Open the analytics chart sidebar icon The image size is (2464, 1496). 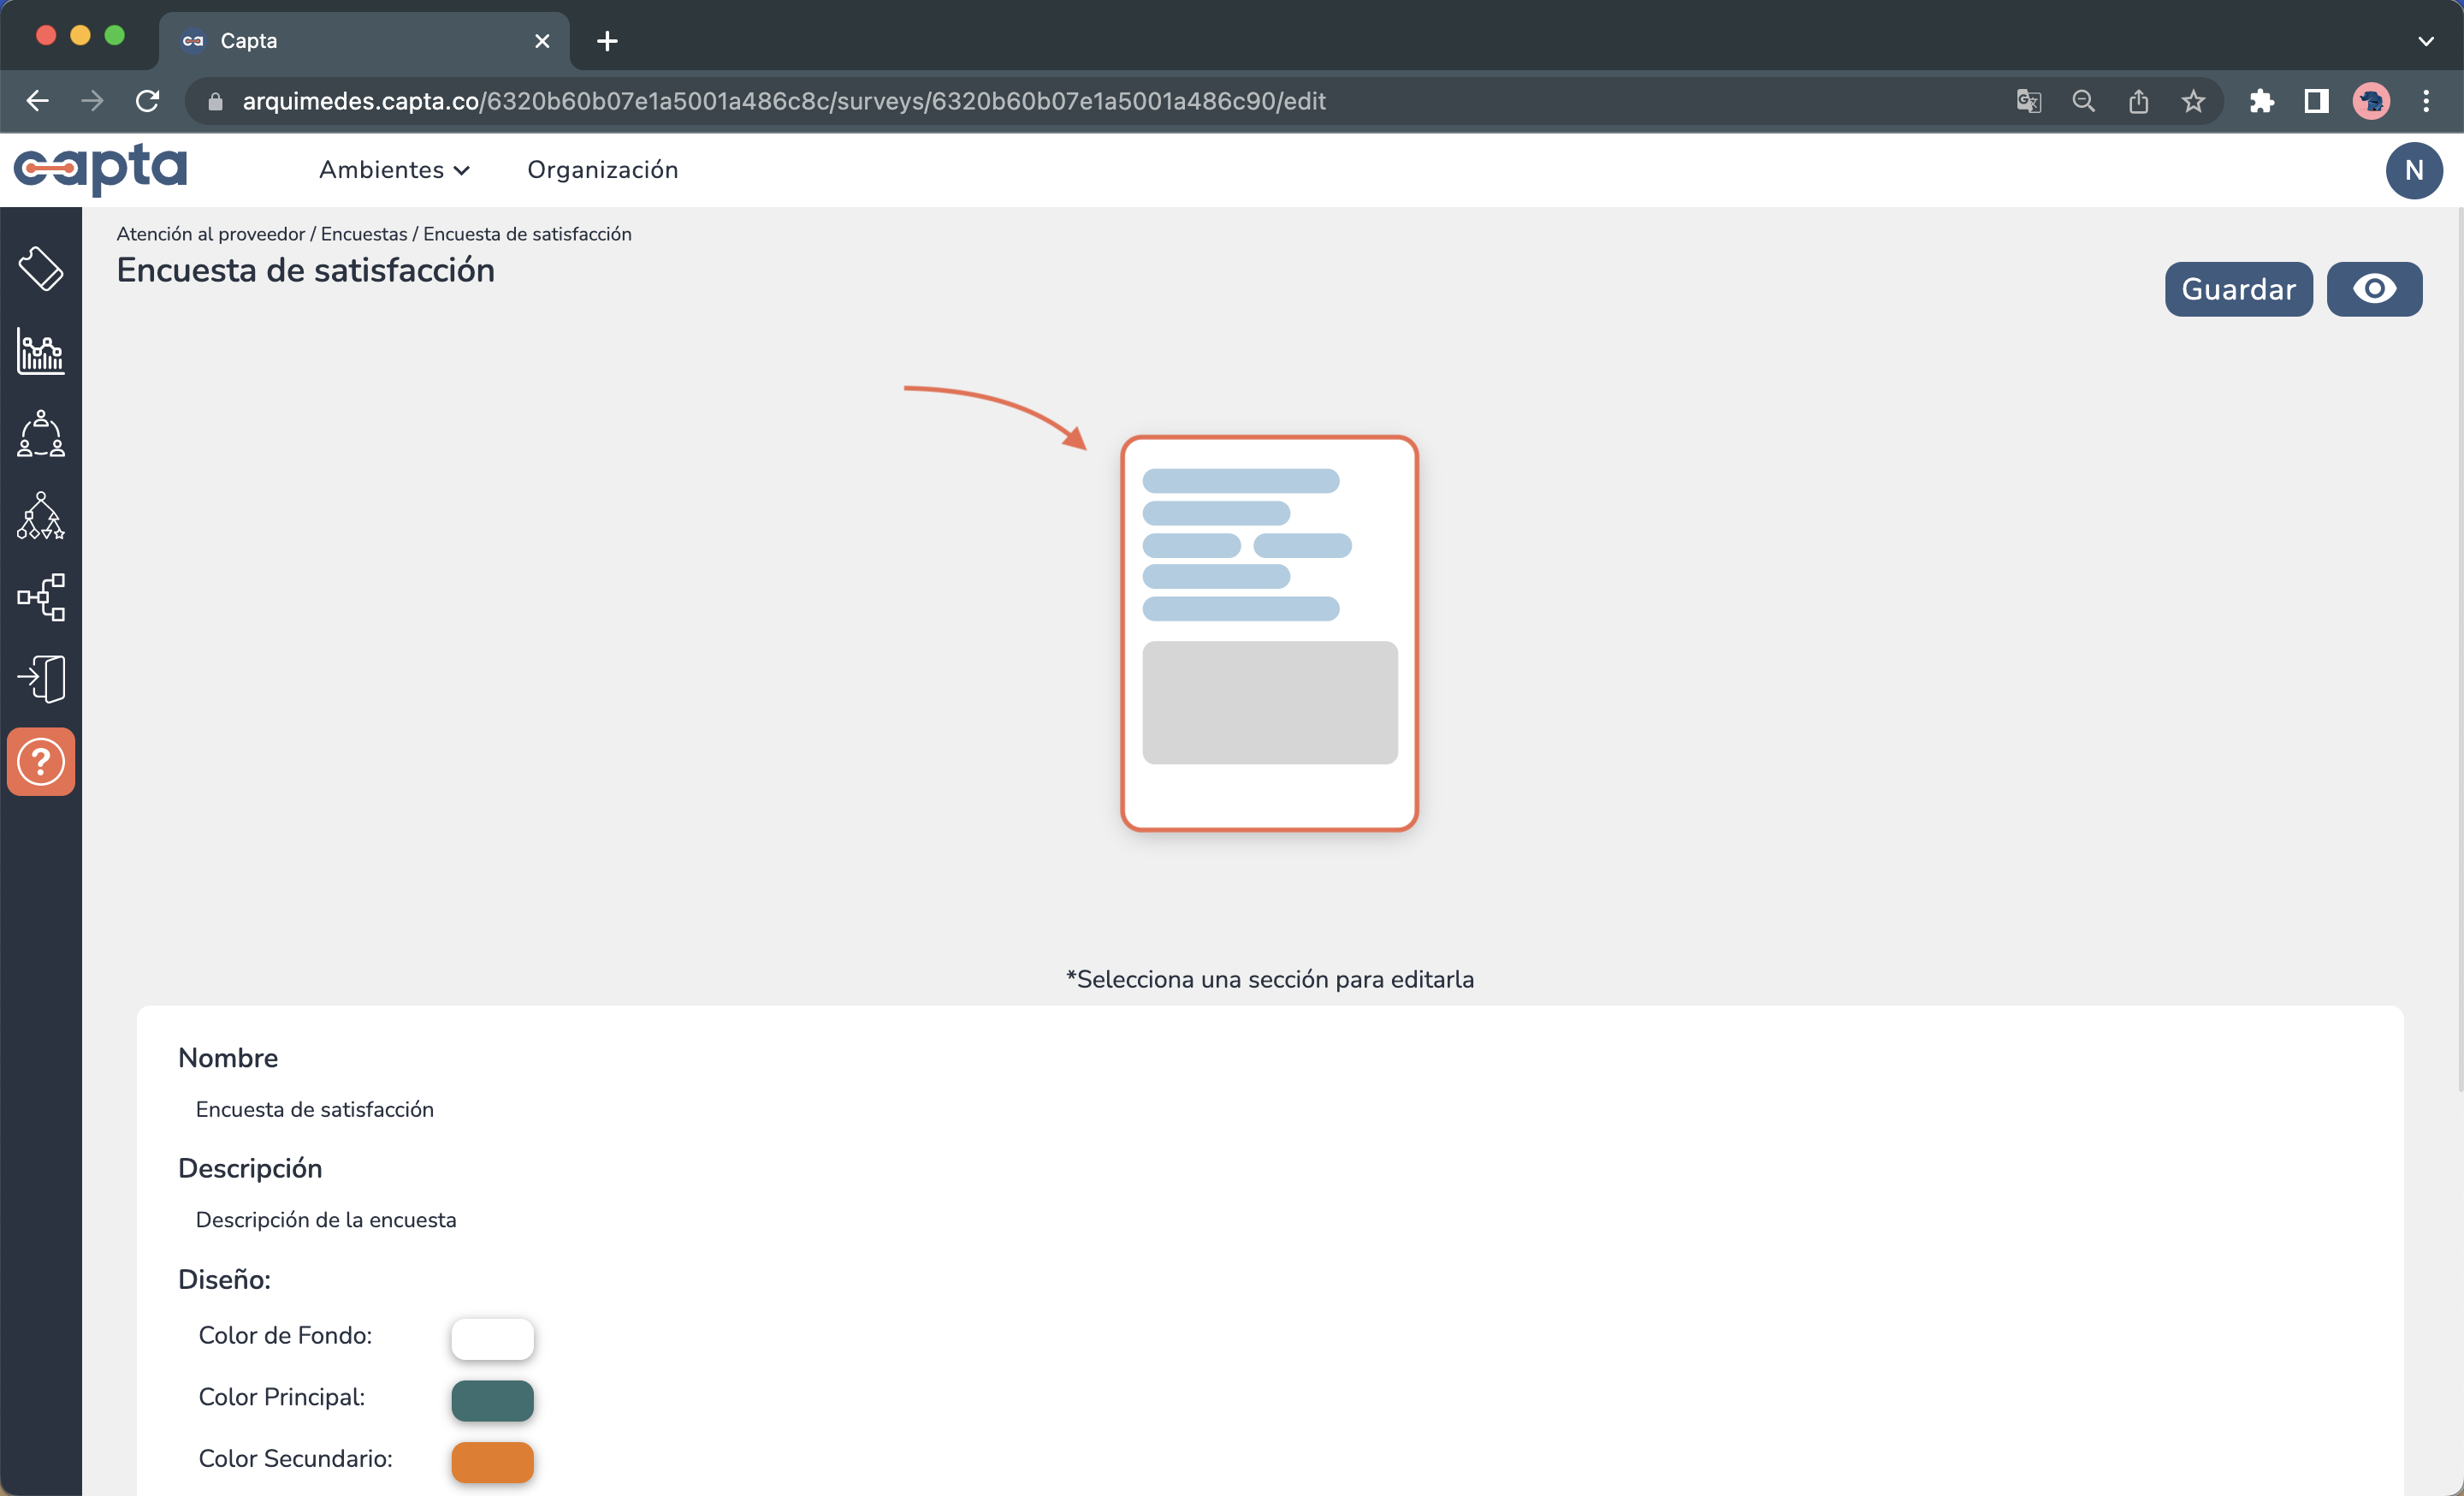coord(41,351)
